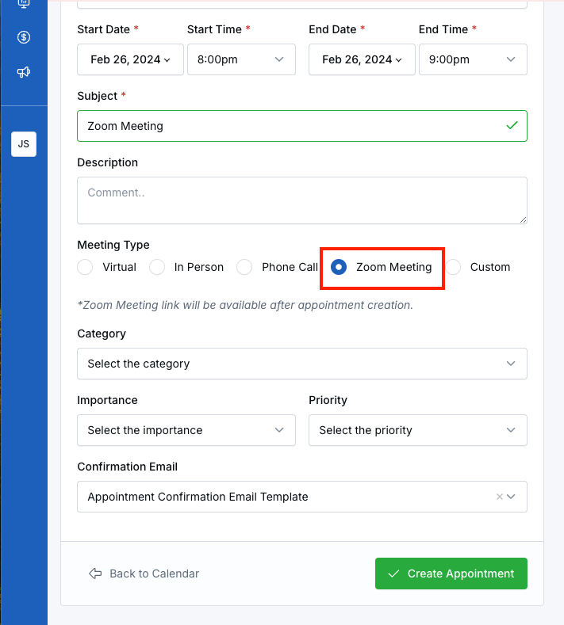Clear the Confirmation Email selection with the X
564x625 pixels.
pyautogui.click(x=499, y=497)
